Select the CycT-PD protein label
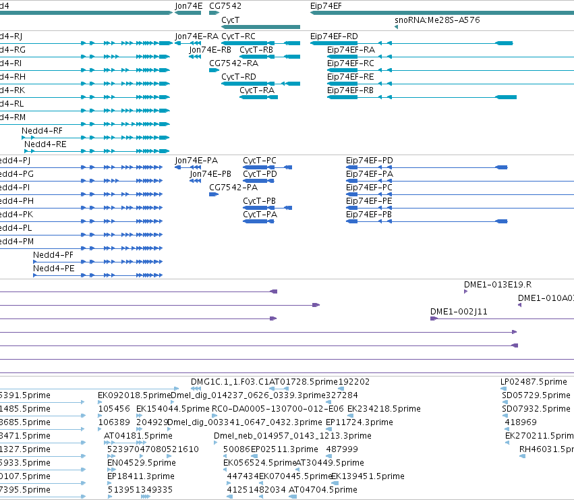Image resolution: width=574 pixels, height=500 pixels. pos(260,174)
